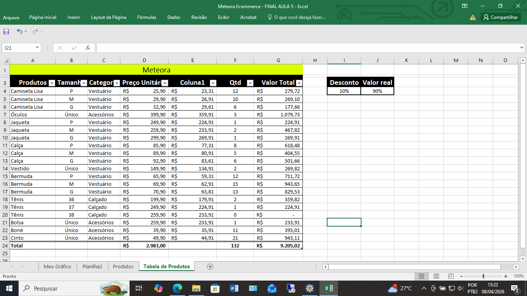527x296 pixels.
Task: Expand the formula bar
Action: [522, 48]
